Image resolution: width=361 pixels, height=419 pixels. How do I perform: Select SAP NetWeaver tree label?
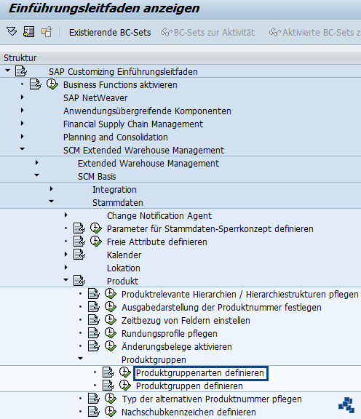95,97
